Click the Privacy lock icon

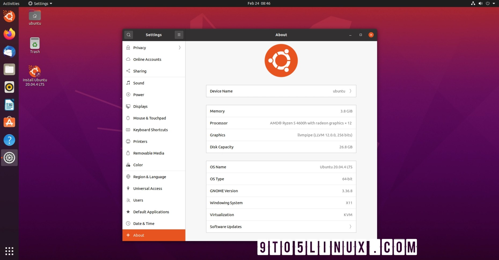click(x=128, y=47)
